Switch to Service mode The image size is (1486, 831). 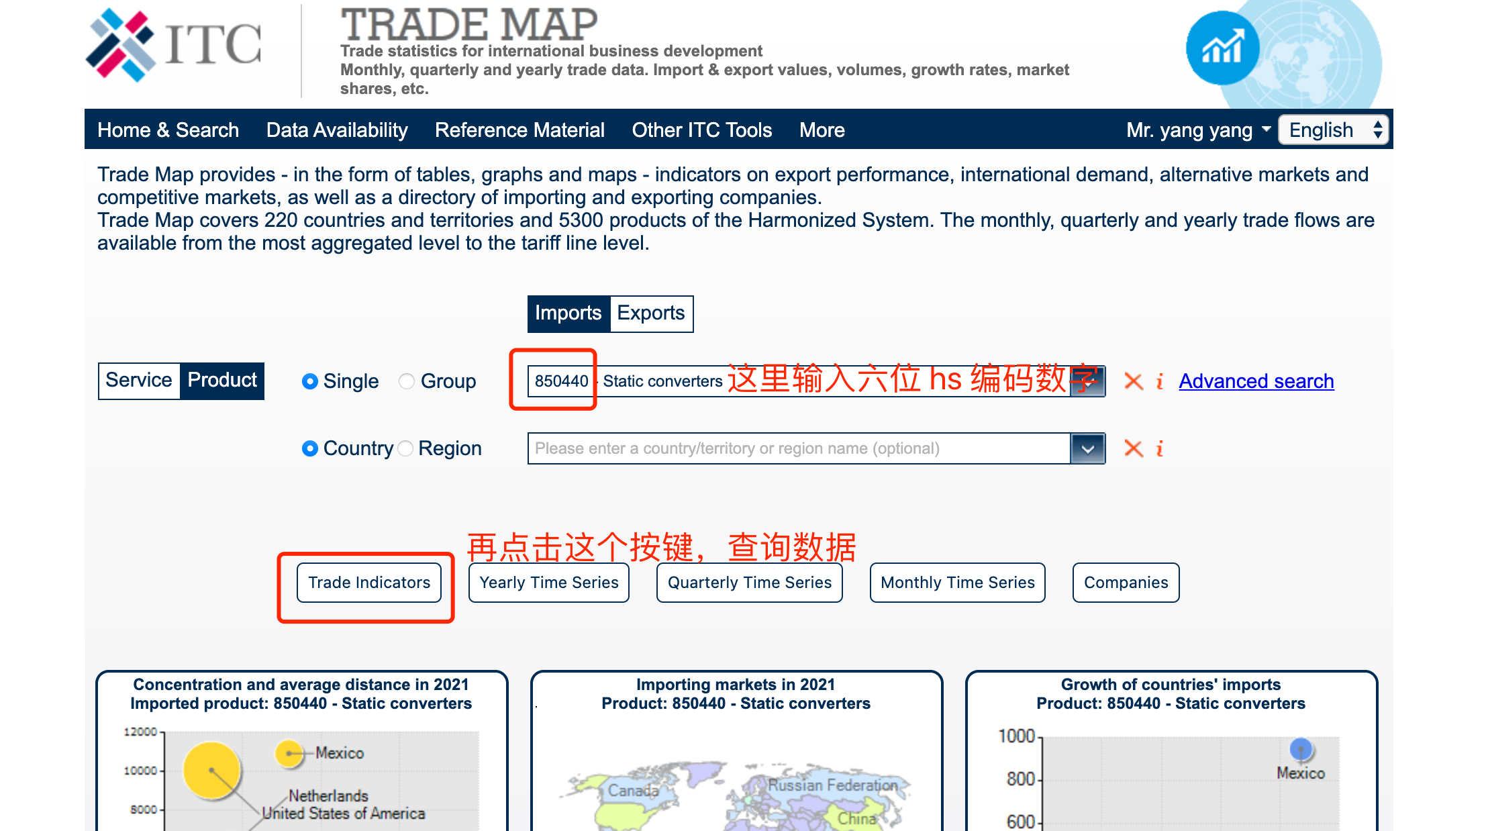pos(139,381)
